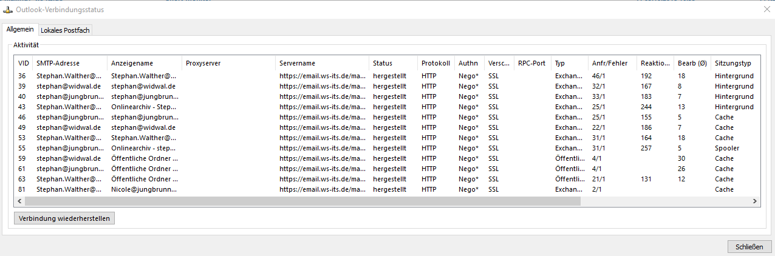Image resolution: width=775 pixels, height=256 pixels.
Task: Select the row with VID 53
Action: pos(387,138)
